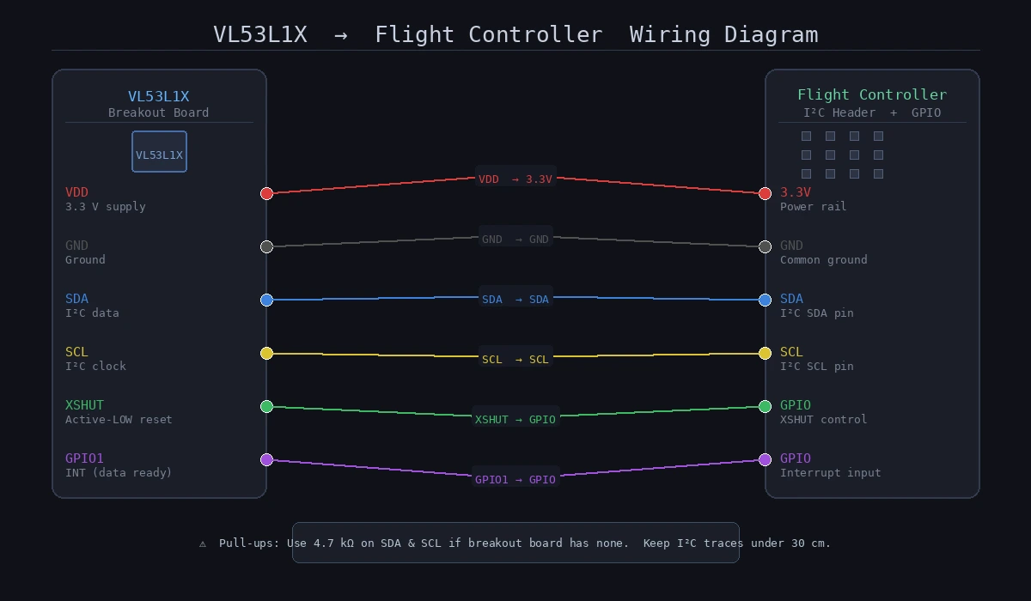Select the green XSHUT connection dot
1031x601 pixels.
(x=266, y=406)
